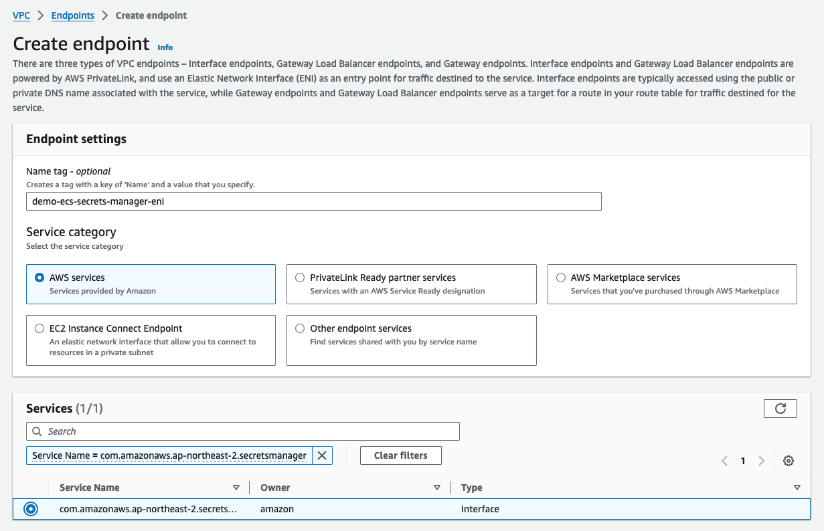Sort by Service Name column arrow
The height and width of the screenshot is (531, 824).
tap(236, 488)
